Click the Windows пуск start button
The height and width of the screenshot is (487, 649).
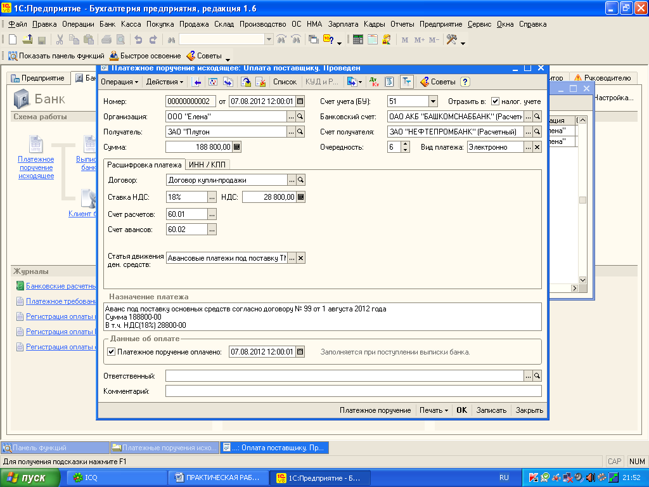pyautogui.click(x=30, y=478)
